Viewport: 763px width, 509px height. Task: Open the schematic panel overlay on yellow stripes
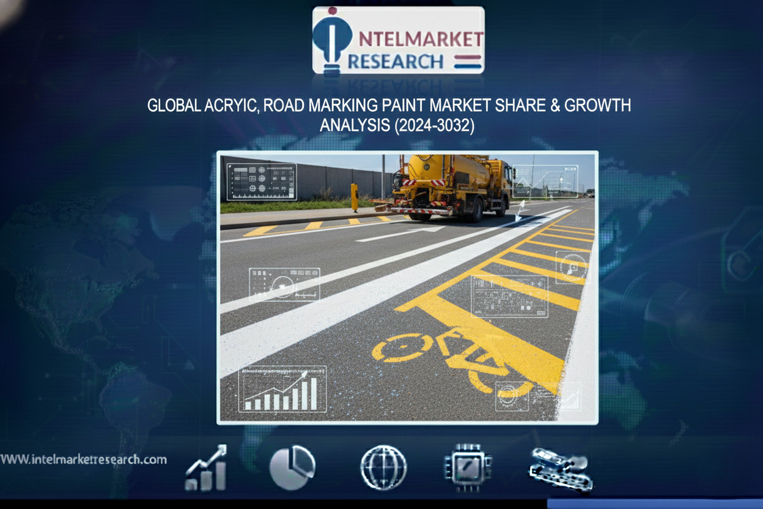[509, 296]
